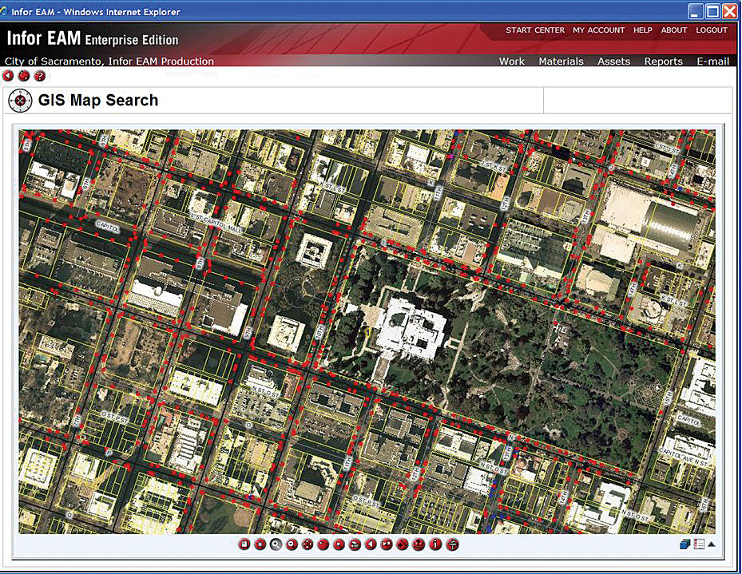Expand panel with the black up triangle
The width and height of the screenshot is (742, 574).
coord(711,544)
